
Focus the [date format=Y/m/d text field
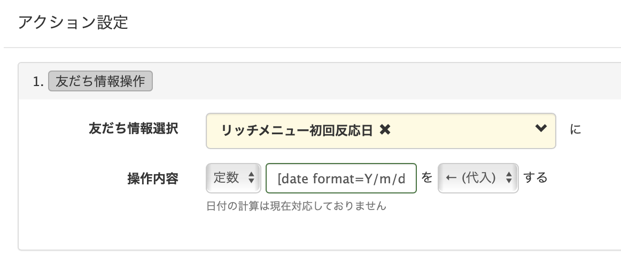(341, 178)
